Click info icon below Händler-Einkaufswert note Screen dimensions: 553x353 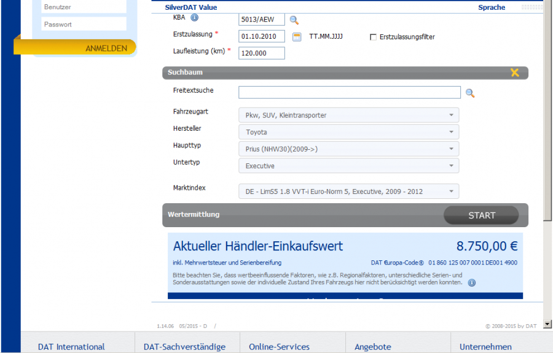[x=472, y=283]
